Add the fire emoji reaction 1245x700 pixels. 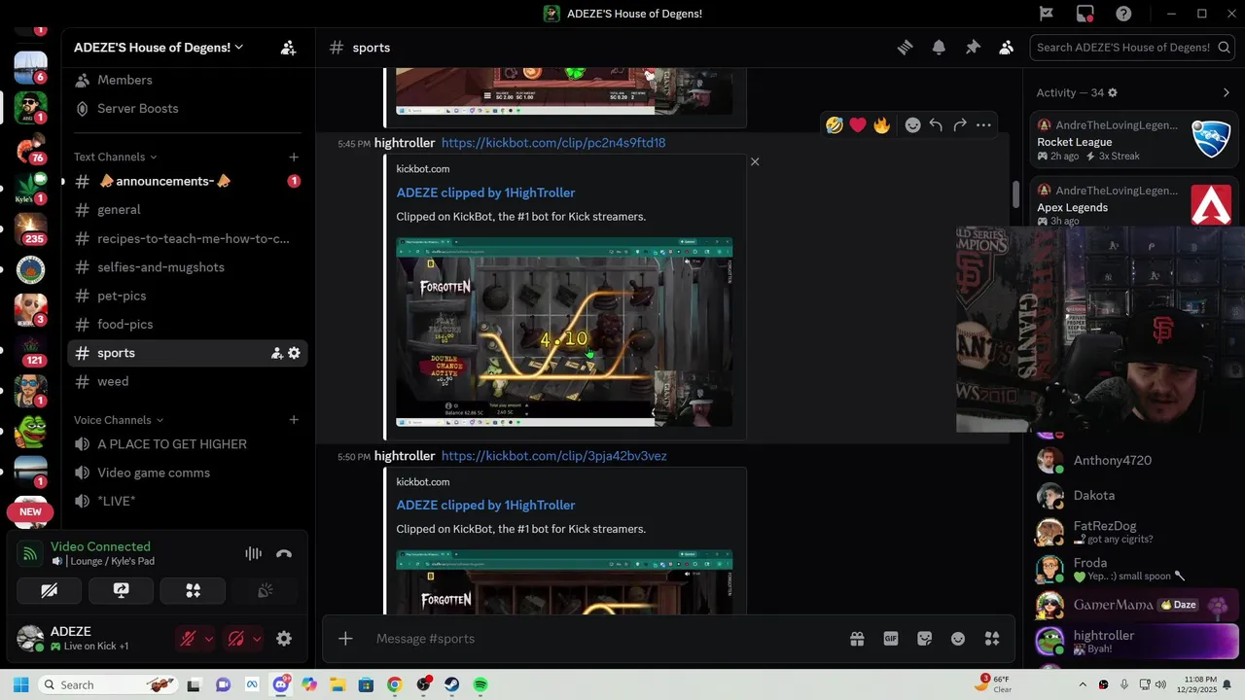click(881, 124)
